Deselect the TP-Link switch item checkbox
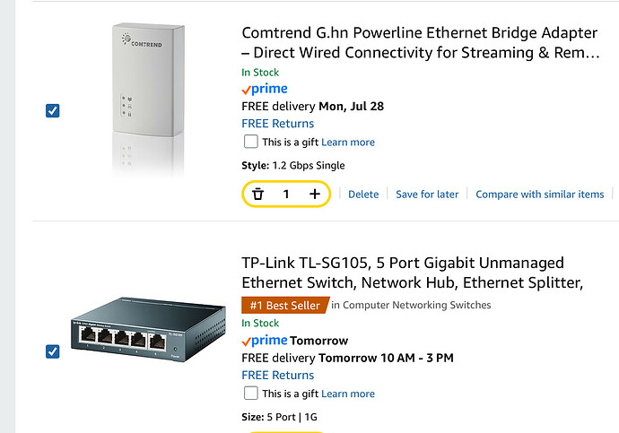619x433 pixels. [x=52, y=351]
